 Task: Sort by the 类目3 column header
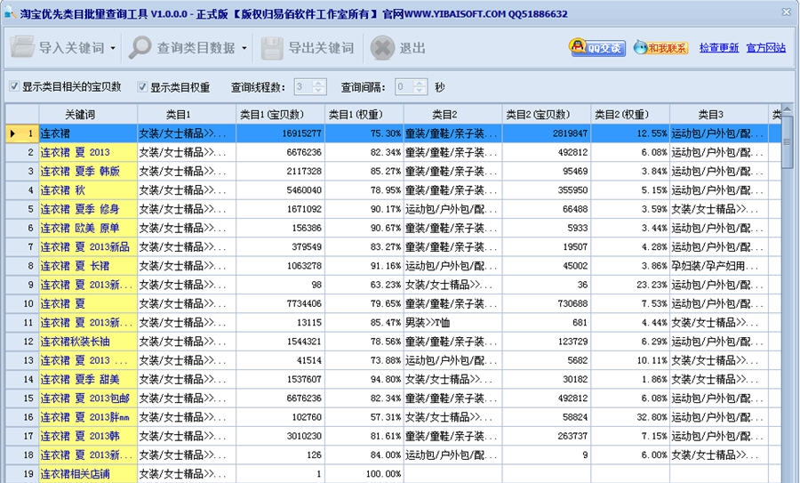coord(719,115)
